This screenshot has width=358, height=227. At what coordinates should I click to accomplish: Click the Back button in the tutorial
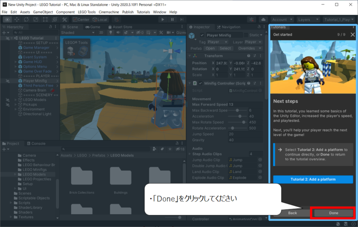click(x=293, y=213)
